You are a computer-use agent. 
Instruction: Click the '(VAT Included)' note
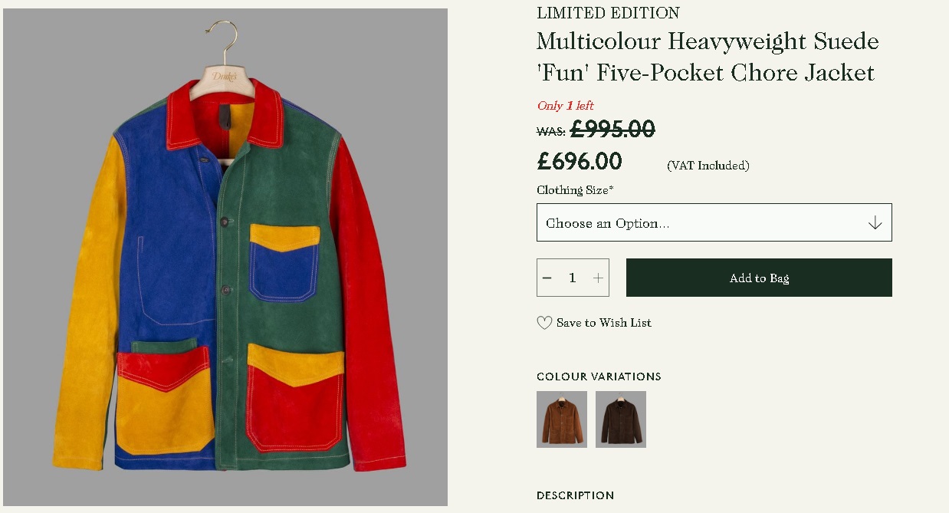[x=708, y=165]
